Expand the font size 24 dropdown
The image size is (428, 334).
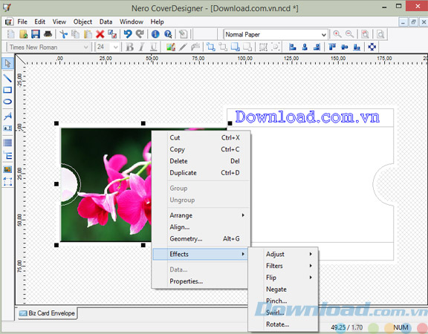pos(108,48)
